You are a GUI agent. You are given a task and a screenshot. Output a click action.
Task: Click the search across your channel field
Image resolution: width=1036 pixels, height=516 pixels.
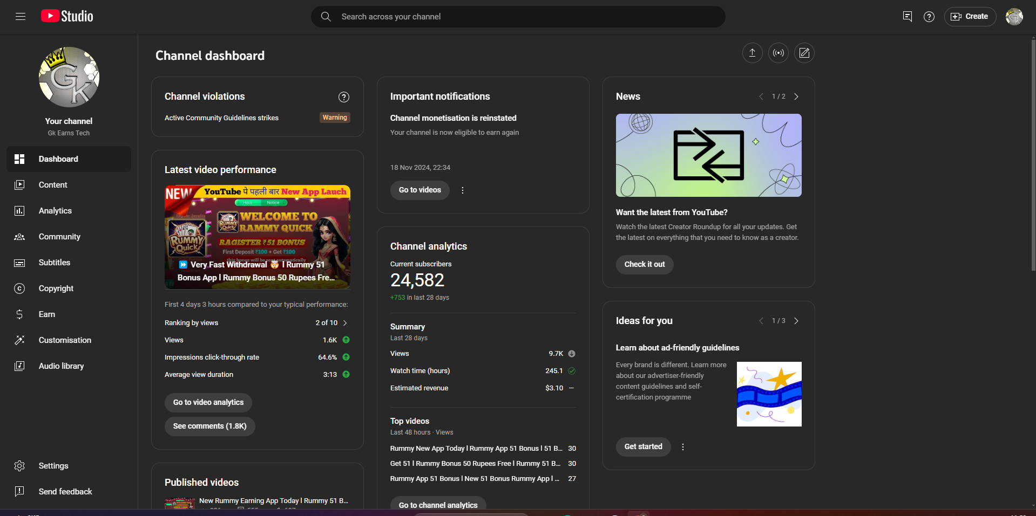tap(518, 17)
